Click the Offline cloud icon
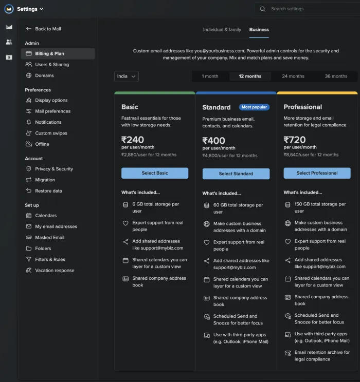 29,144
